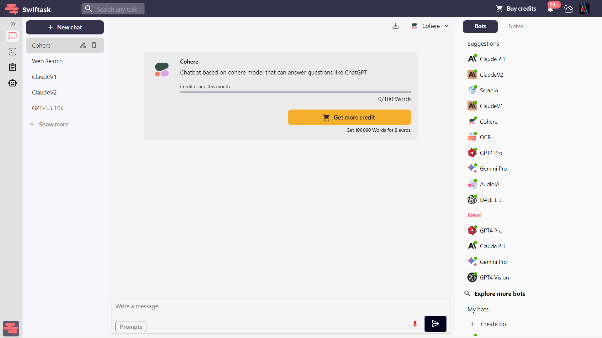Switch to the Bots tab

tap(480, 26)
